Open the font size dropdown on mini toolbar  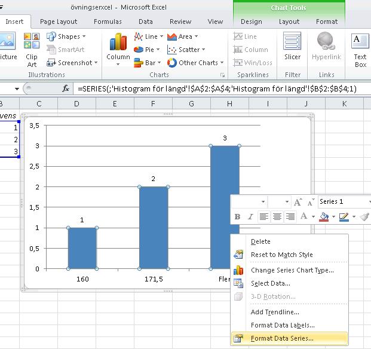tap(287, 202)
